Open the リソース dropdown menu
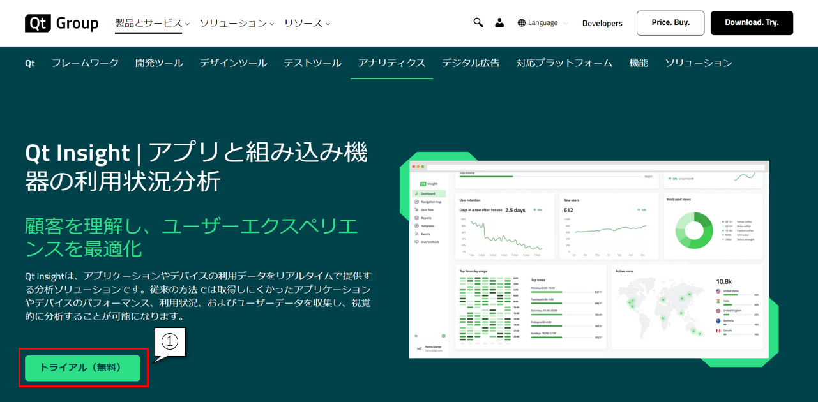The image size is (818, 402). tap(307, 23)
